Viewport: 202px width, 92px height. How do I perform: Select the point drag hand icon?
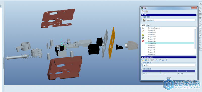pos(143,12)
